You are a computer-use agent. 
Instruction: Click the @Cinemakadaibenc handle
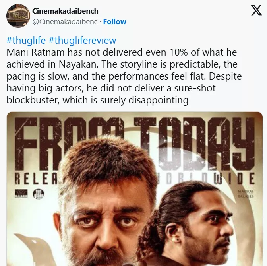(x=64, y=22)
